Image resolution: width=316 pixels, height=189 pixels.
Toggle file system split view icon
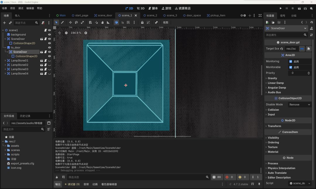tap(49, 123)
